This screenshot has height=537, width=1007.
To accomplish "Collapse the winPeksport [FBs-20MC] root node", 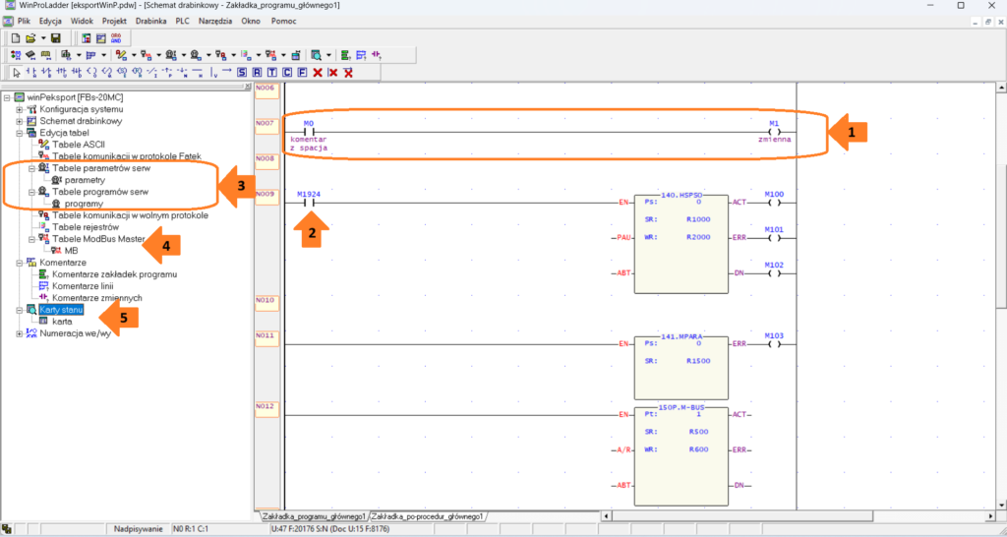I will point(7,97).
